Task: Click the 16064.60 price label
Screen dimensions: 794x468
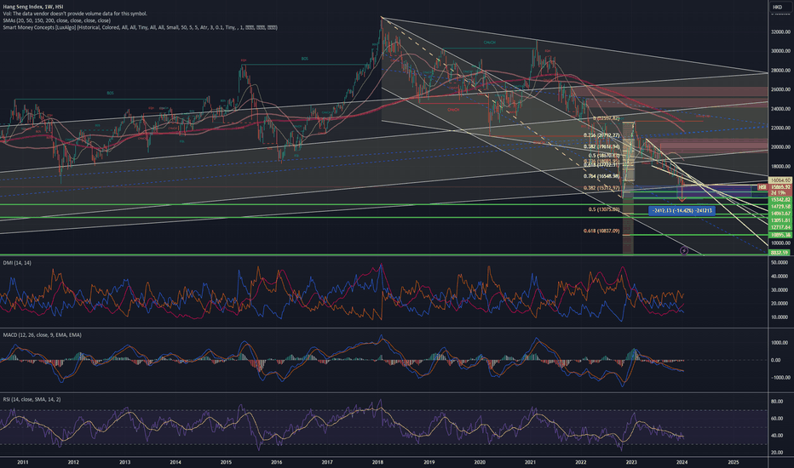Action: click(780, 180)
